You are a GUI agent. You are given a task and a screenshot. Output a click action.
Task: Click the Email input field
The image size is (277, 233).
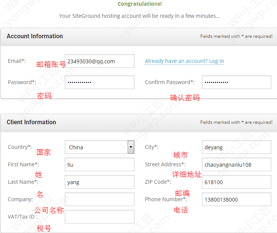[99, 61]
